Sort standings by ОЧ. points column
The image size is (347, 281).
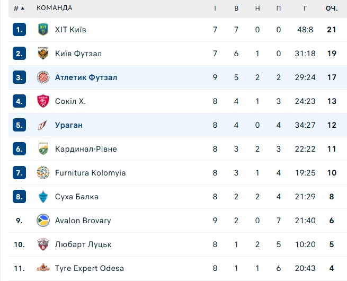332,8
